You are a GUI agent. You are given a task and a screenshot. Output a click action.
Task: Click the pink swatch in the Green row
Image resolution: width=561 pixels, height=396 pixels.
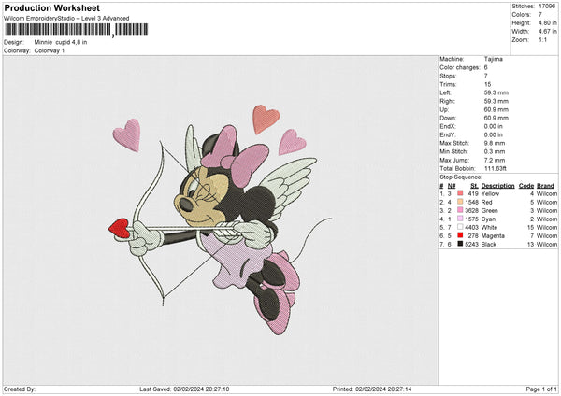click(460, 210)
